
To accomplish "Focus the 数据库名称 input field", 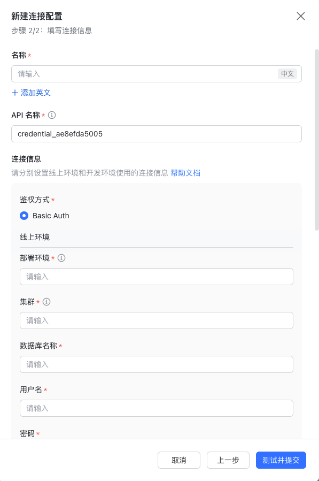I will pyautogui.click(x=157, y=364).
